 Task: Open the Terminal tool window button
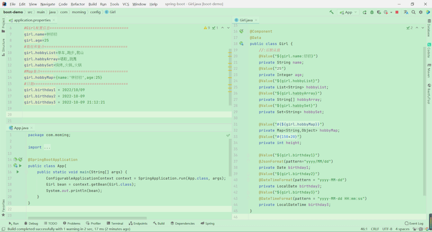tap(115, 223)
